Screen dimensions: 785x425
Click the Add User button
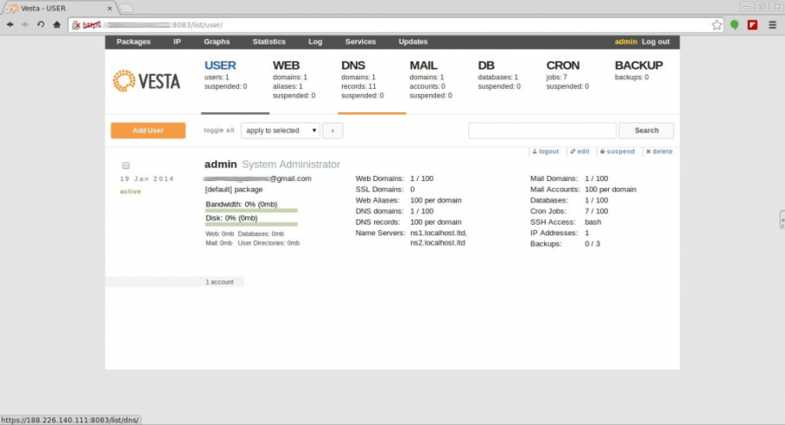pyautogui.click(x=148, y=131)
